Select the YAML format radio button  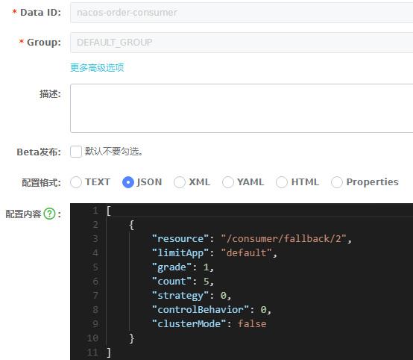click(228, 182)
